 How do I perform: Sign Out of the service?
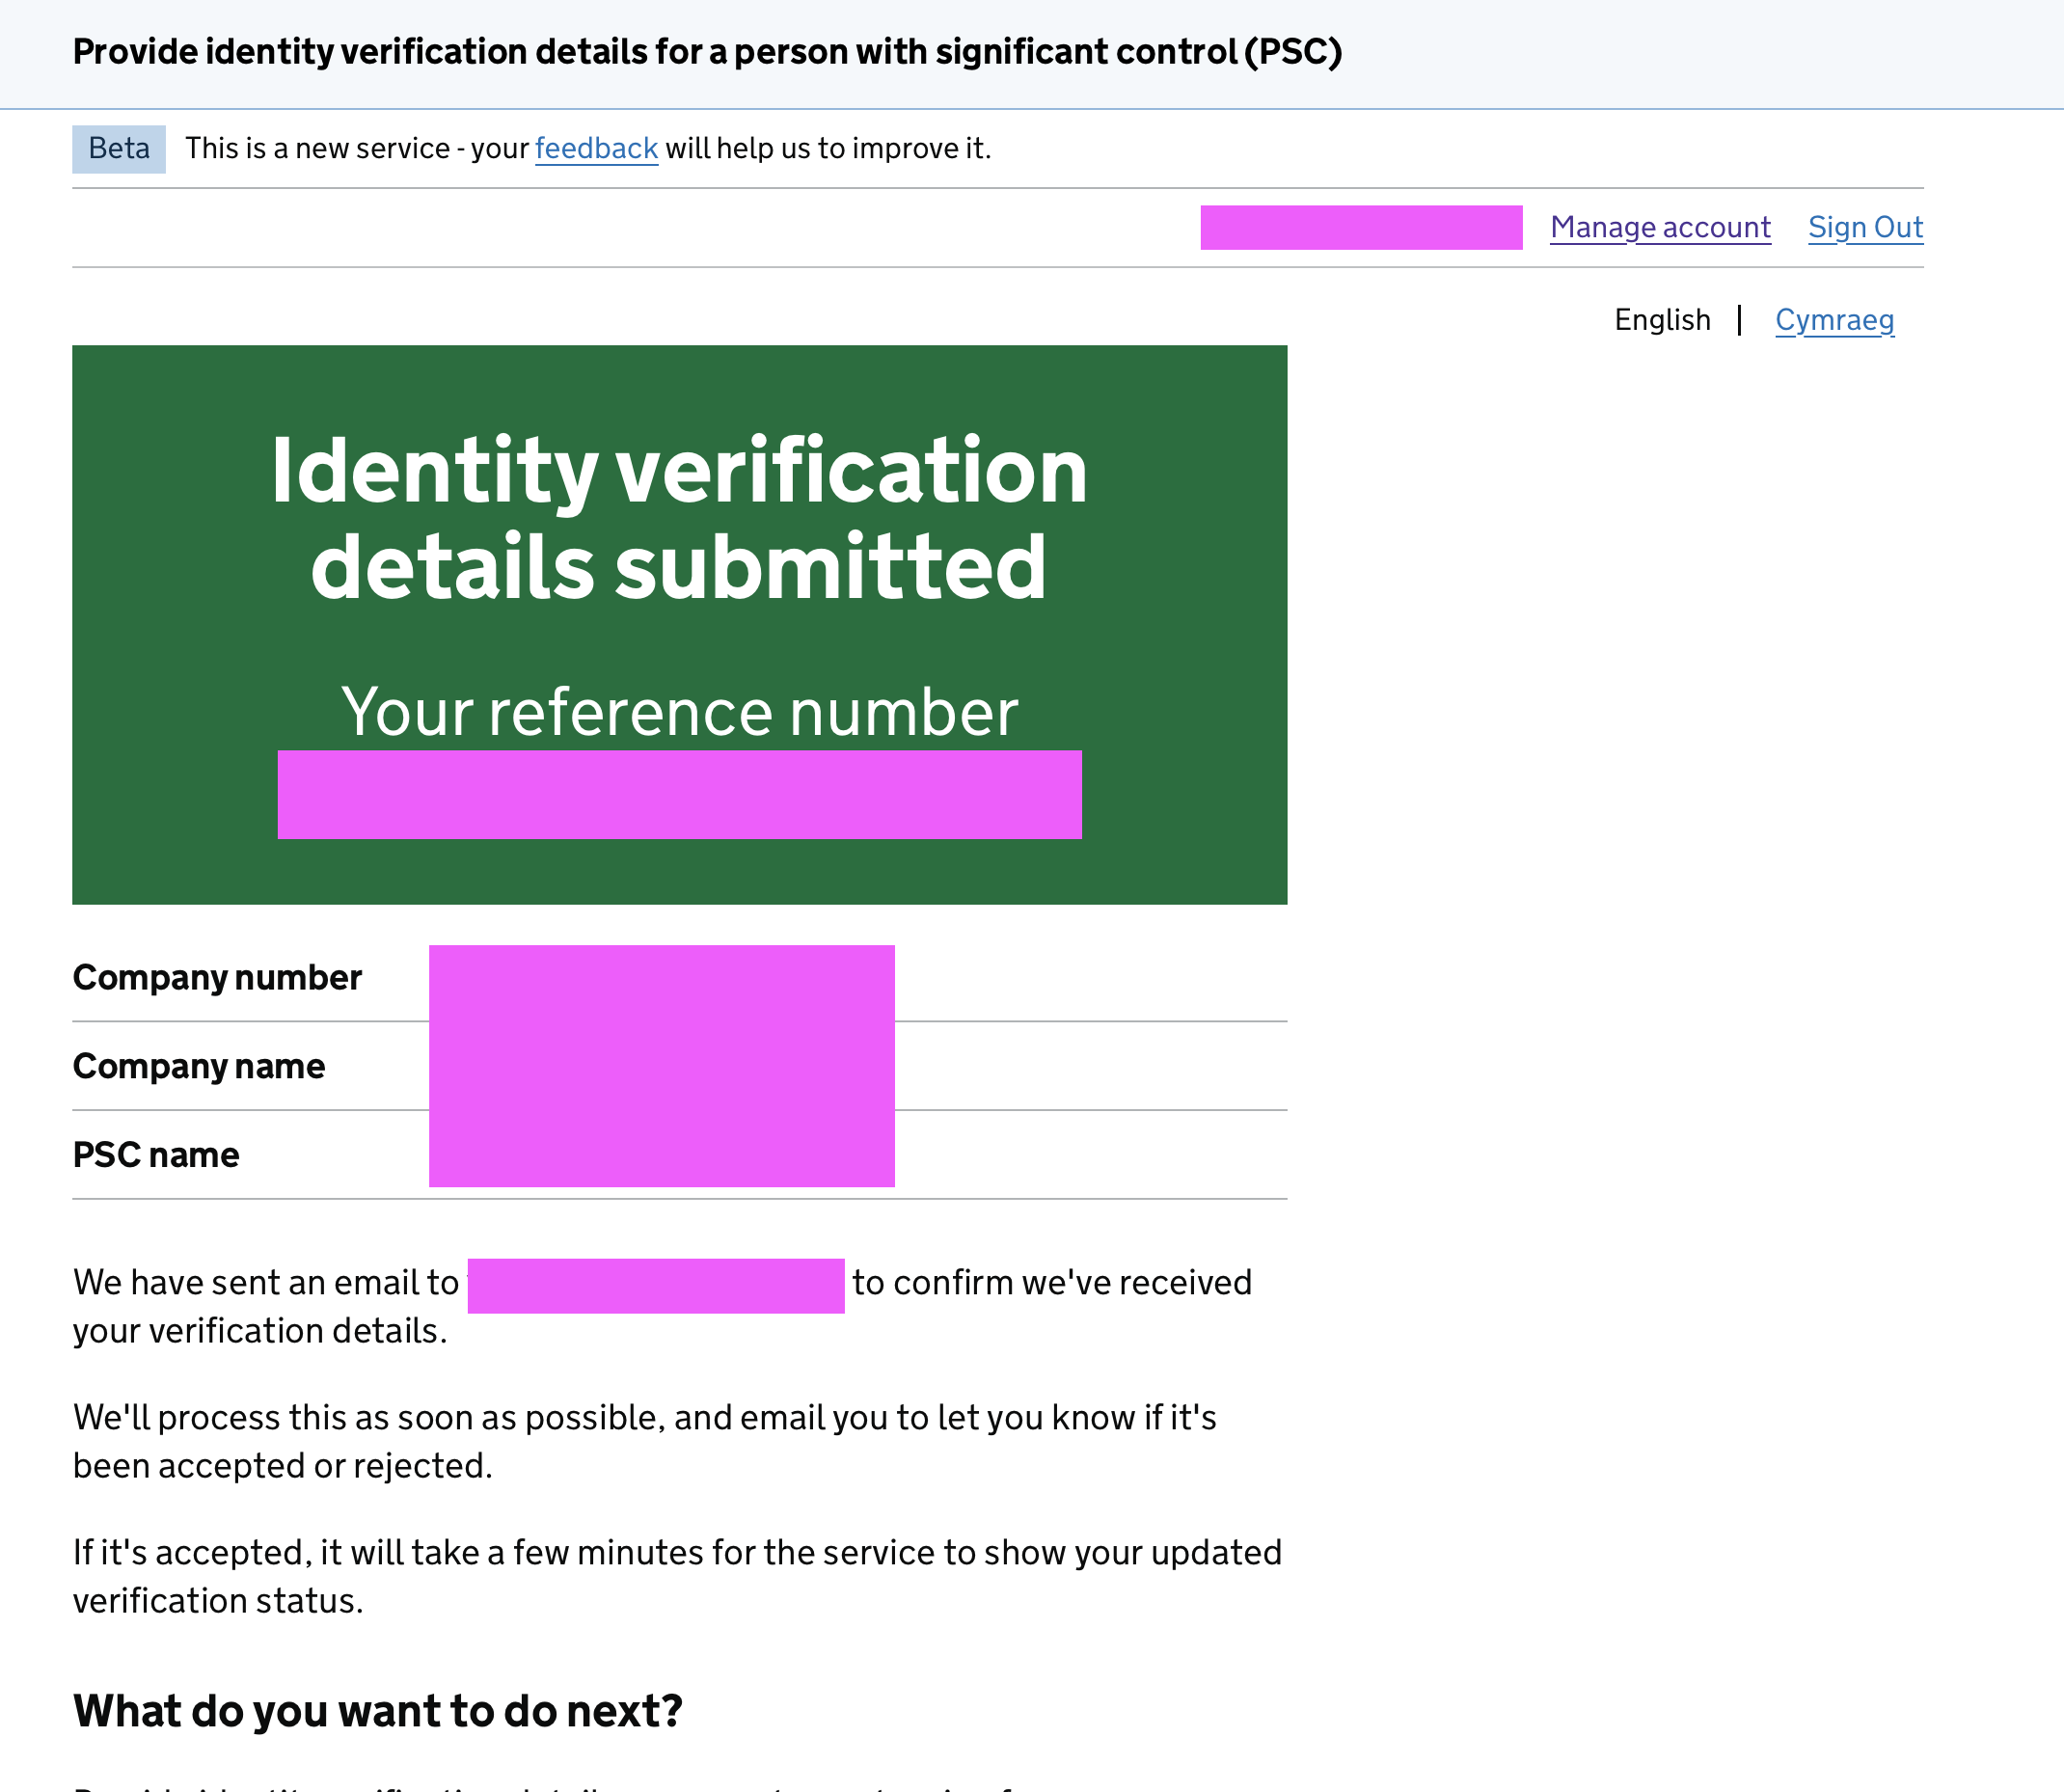point(1865,227)
